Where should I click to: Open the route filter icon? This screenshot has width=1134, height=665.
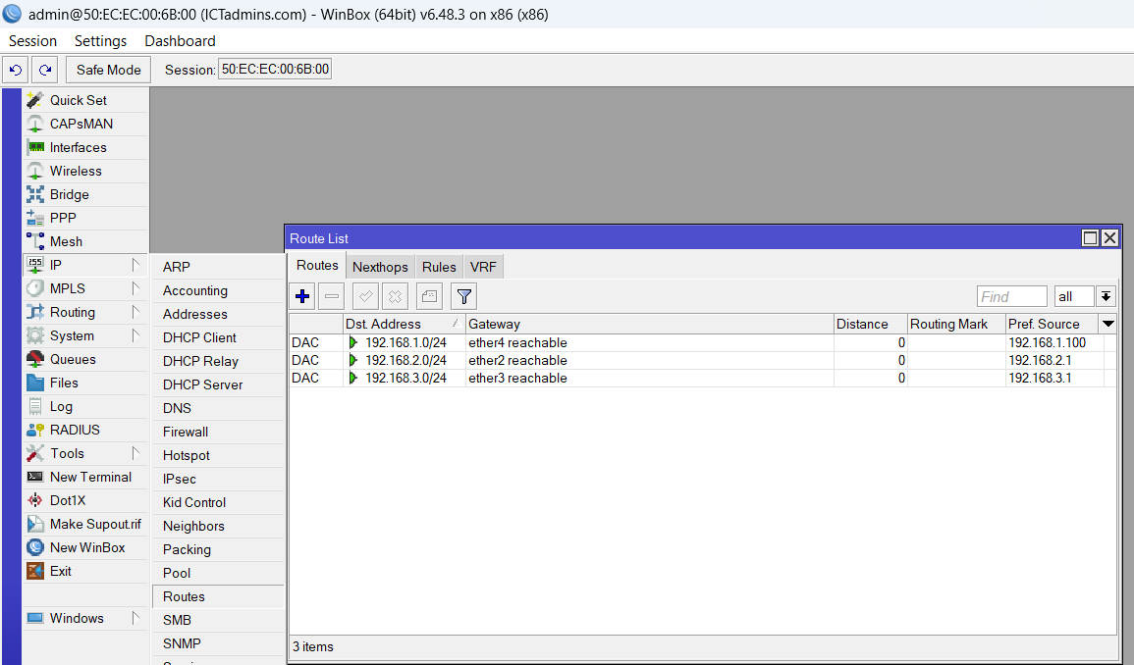[x=462, y=295]
